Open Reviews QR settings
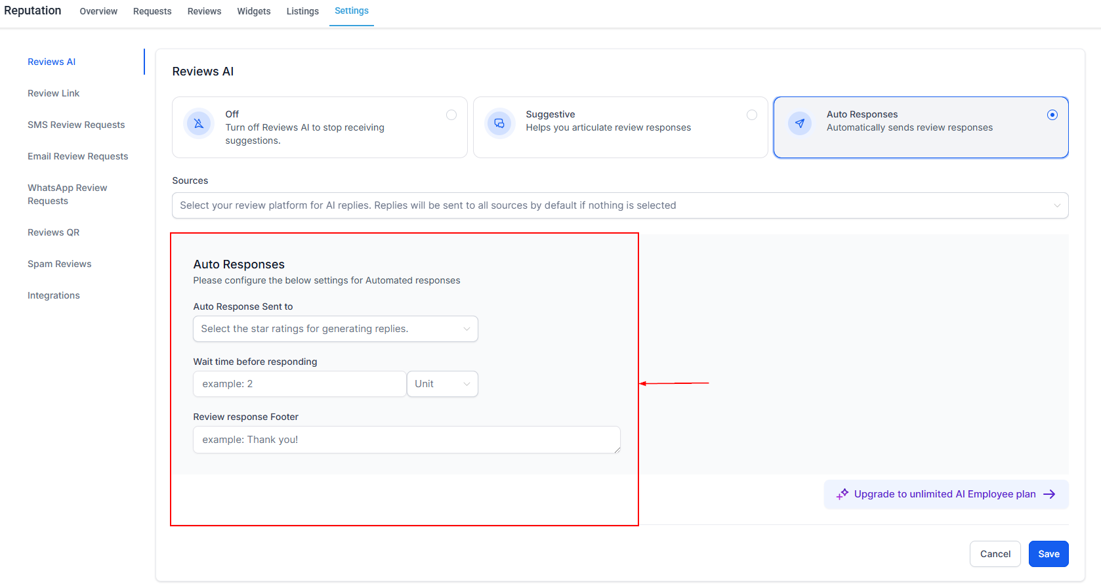 (54, 232)
